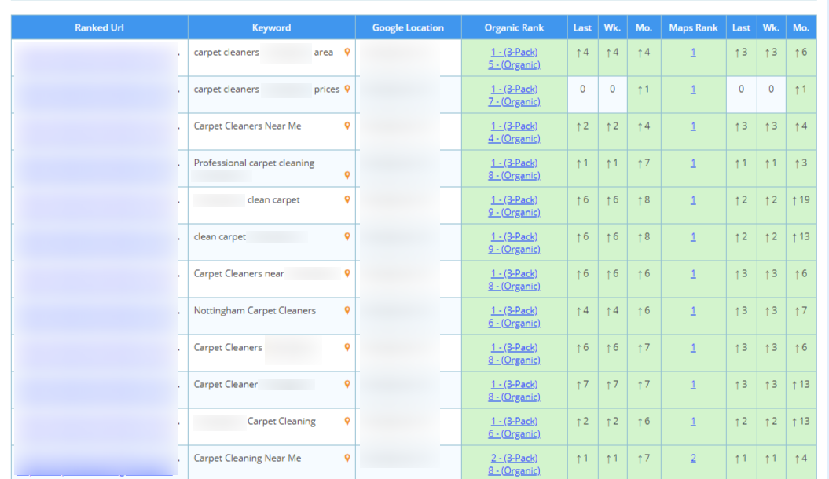Sort by the "Organic Rank" column header
The image size is (829, 479).
point(514,27)
